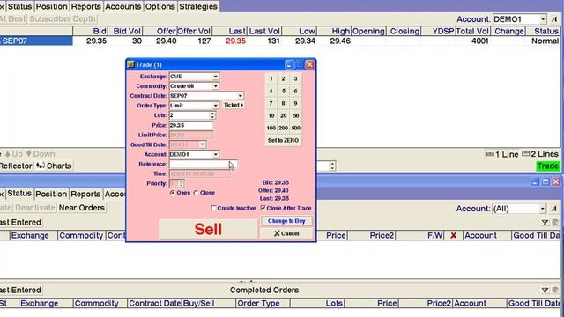
Task: Click the Reflector button
Action: click(16, 166)
